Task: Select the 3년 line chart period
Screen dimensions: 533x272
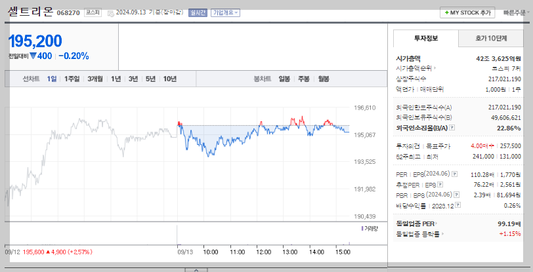Action: point(133,79)
